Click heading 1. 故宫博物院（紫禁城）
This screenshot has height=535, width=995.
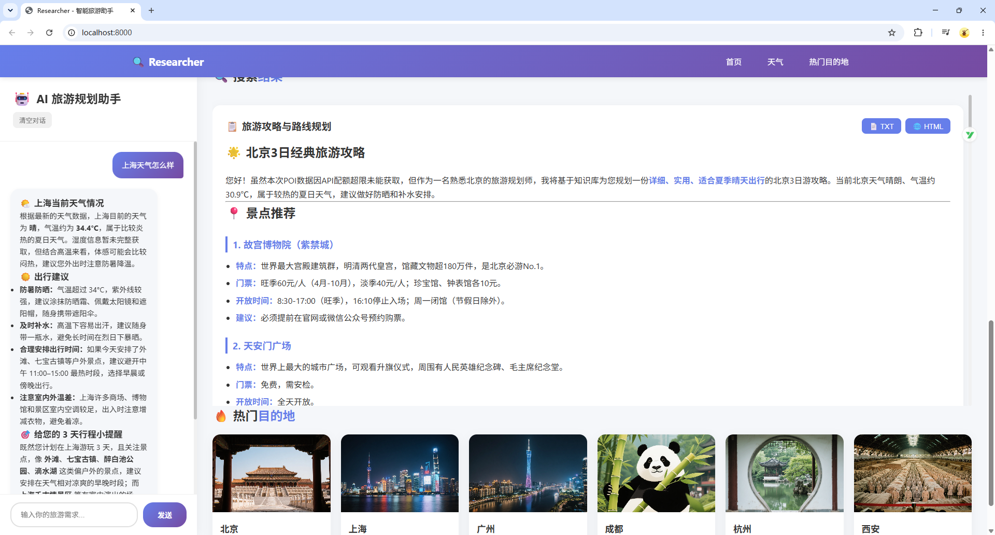(x=285, y=245)
